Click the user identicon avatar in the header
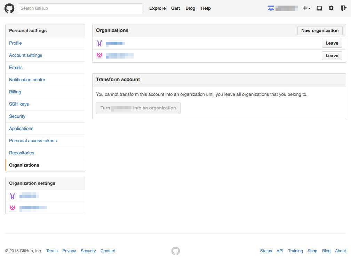Viewport: 351px width, 268px height. click(x=271, y=8)
